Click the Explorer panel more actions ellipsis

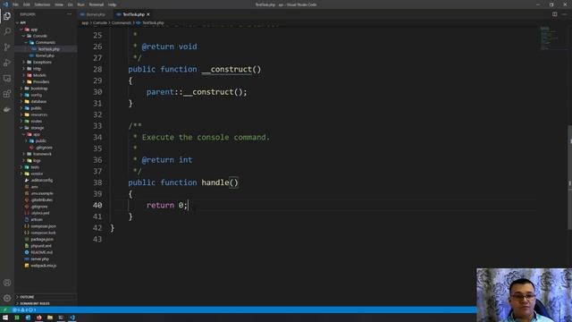coord(70,14)
